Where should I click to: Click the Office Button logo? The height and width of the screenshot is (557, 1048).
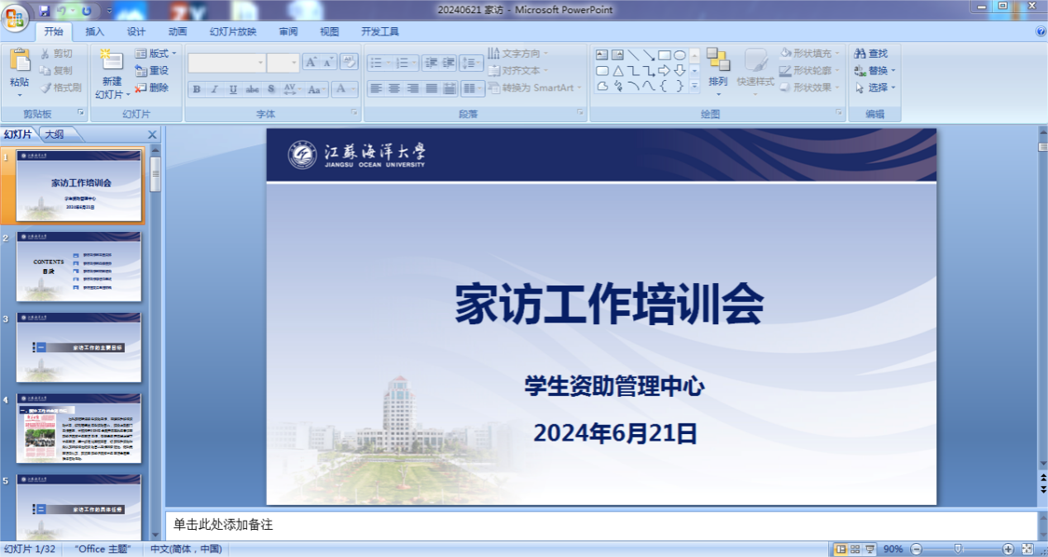pos(16,17)
